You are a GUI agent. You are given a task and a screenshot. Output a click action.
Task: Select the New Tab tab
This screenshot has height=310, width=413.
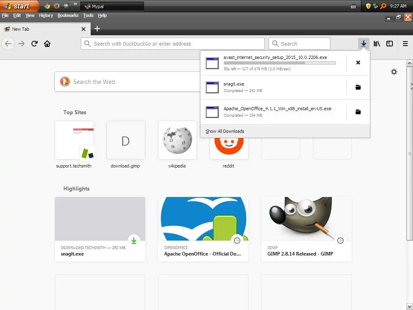click(x=45, y=29)
